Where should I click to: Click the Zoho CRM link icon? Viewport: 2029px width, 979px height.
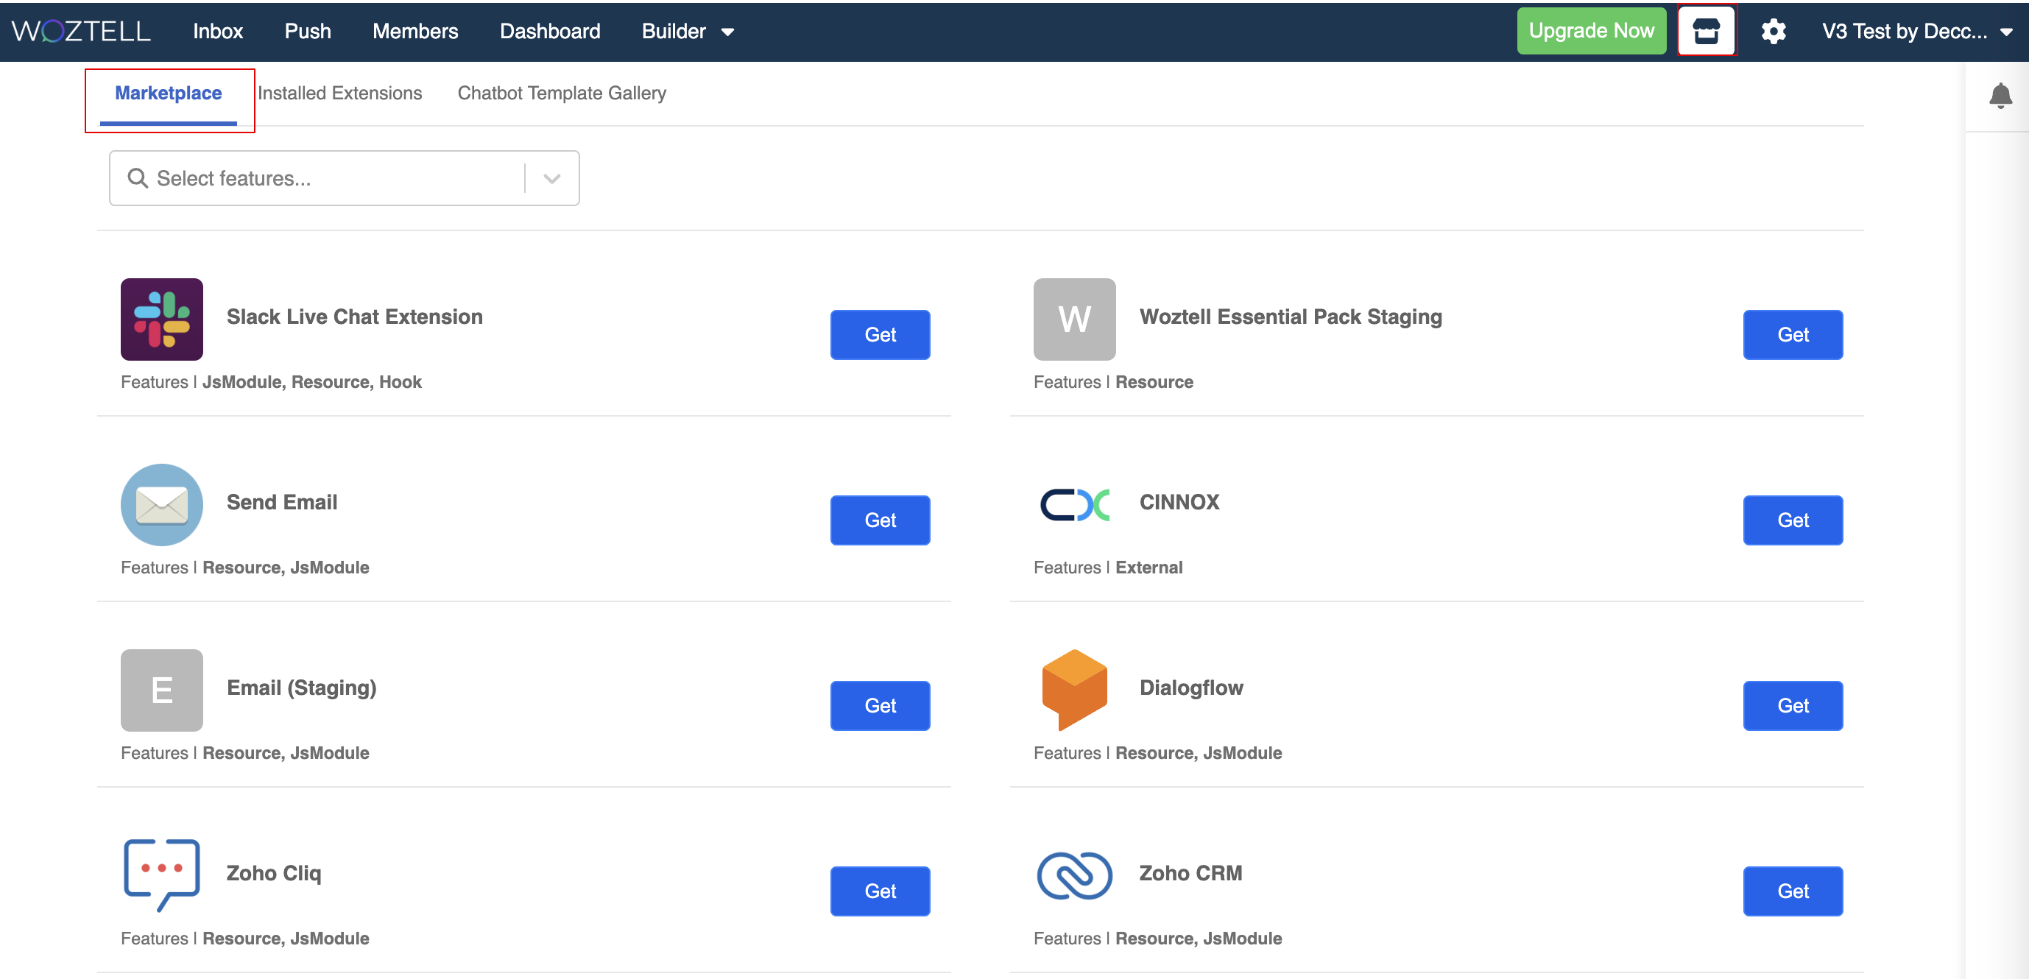point(1073,874)
